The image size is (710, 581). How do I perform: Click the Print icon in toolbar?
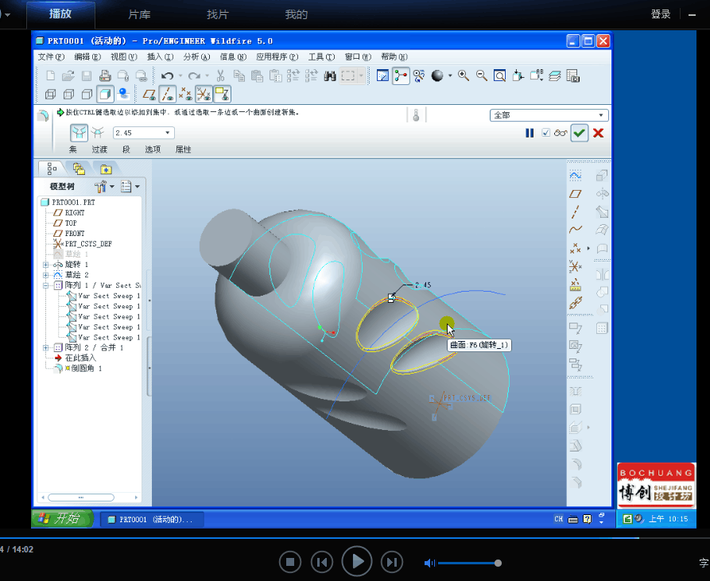[105, 76]
